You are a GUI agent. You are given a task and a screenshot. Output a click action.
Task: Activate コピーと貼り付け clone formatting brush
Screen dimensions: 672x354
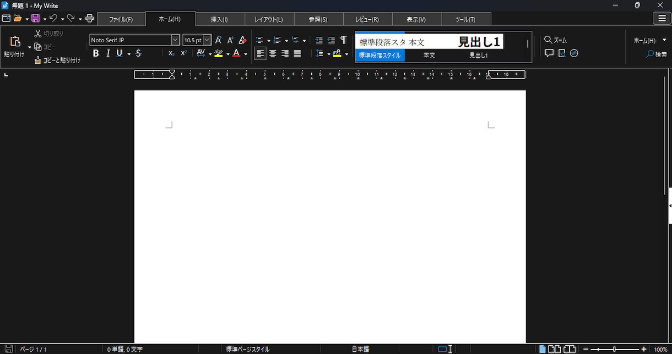click(57, 60)
